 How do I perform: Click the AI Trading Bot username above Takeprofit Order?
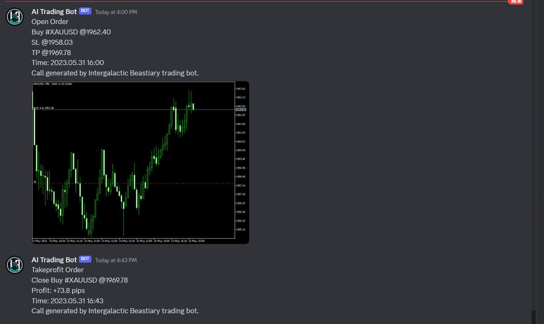(x=53, y=259)
